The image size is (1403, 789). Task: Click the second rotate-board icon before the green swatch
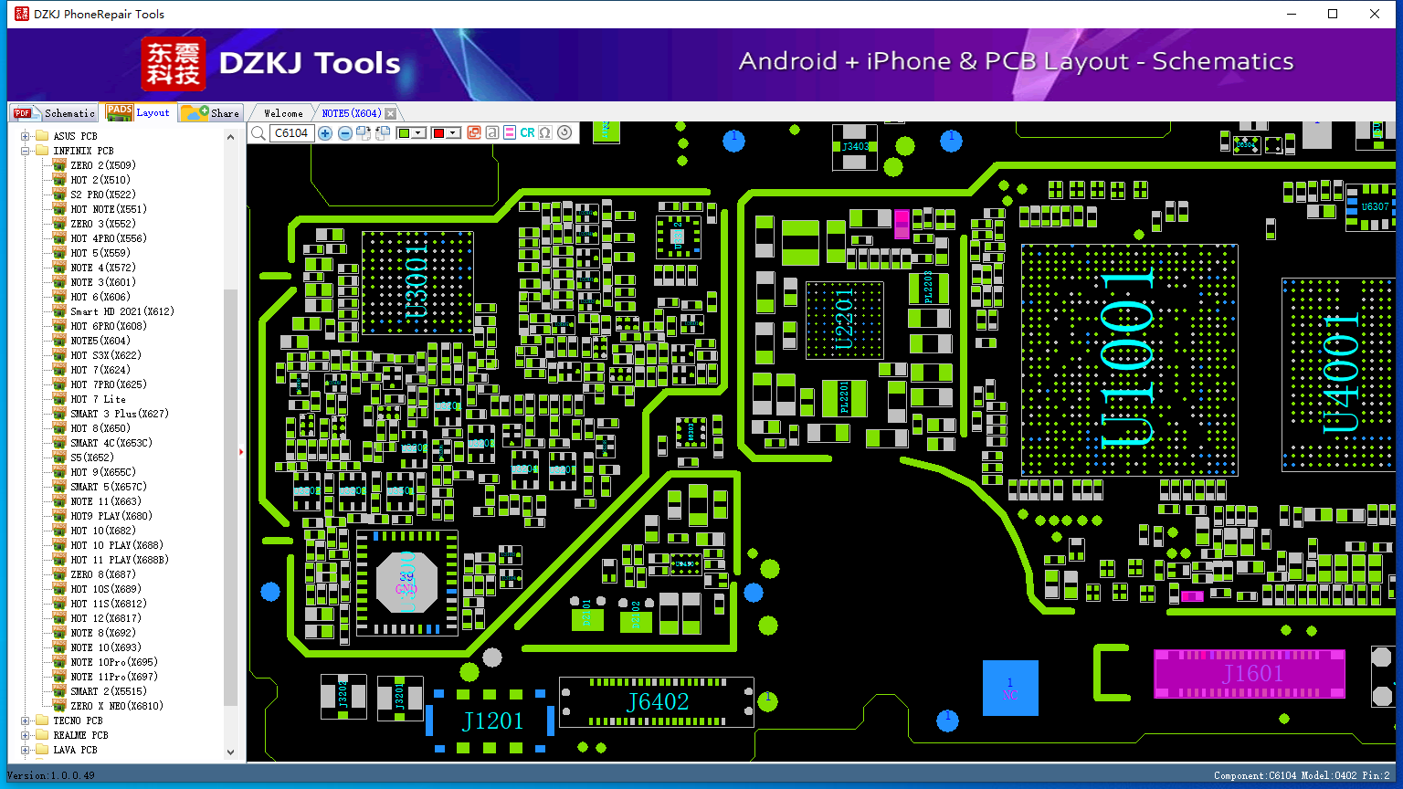click(383, 133)
